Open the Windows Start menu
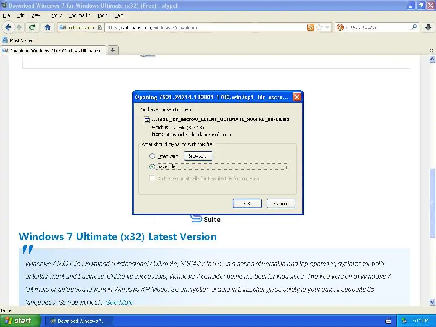The height and width of the screenshot is (327, 436). (20, 321)
